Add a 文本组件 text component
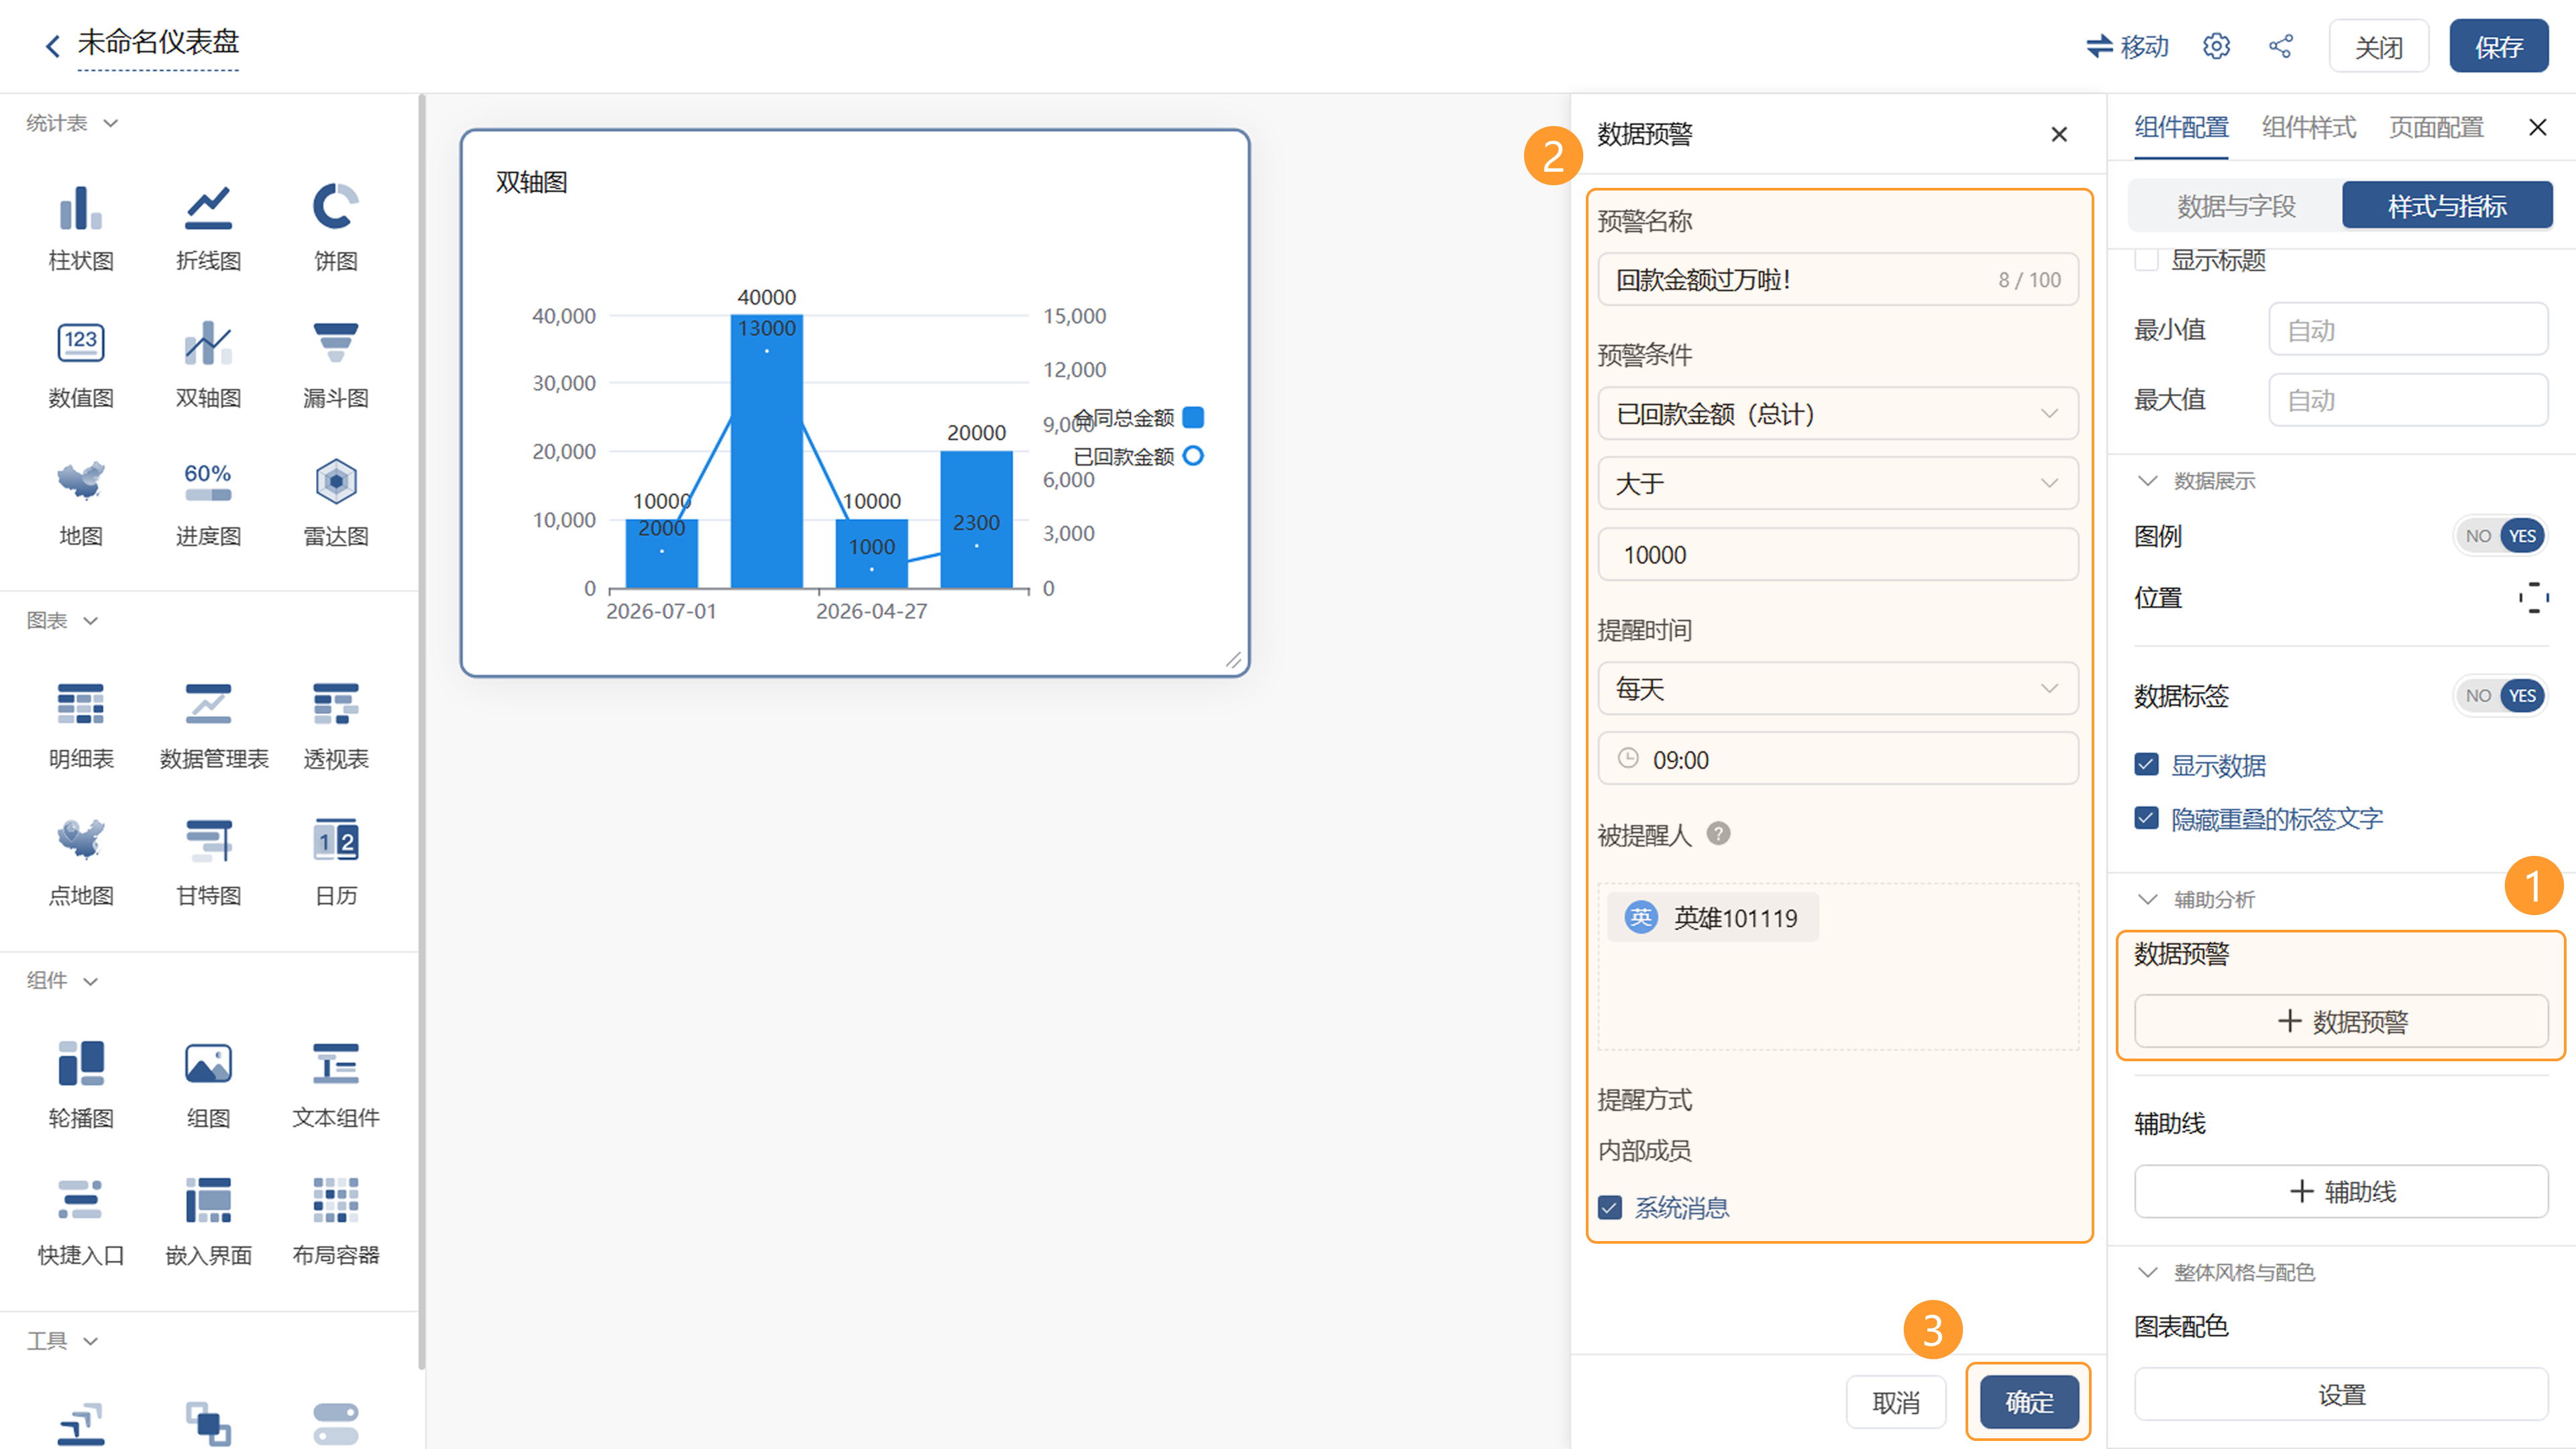The image size is (2576, 1449). click(336, 1085)
